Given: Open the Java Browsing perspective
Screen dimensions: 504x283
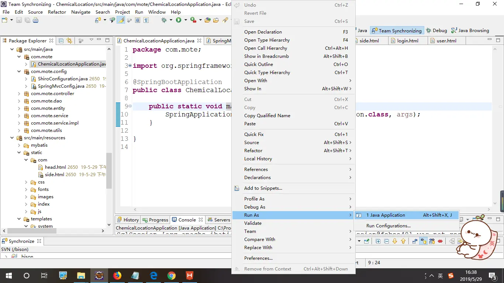Looking at the screenshot, I should pyautogui.click(x=470, y=31).
